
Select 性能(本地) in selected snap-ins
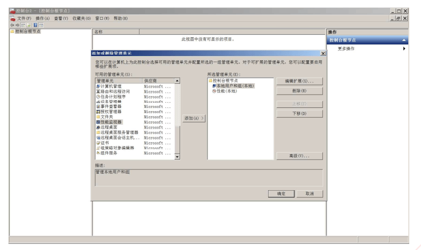pos(227,91)
